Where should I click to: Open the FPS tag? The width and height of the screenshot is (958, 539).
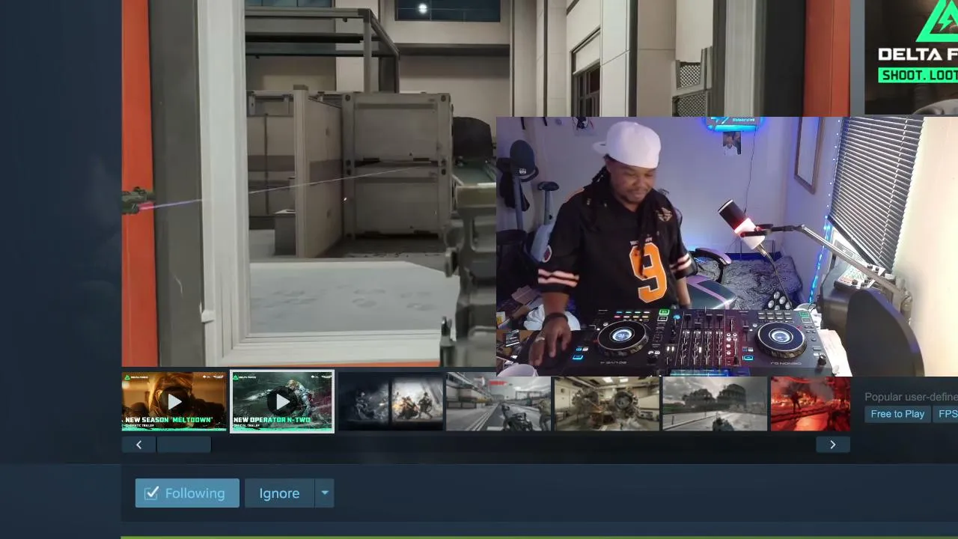click(x=948, y=414)
